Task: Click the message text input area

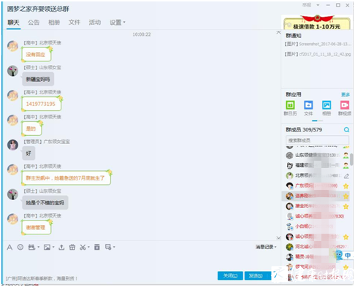Action: [140, 261]
